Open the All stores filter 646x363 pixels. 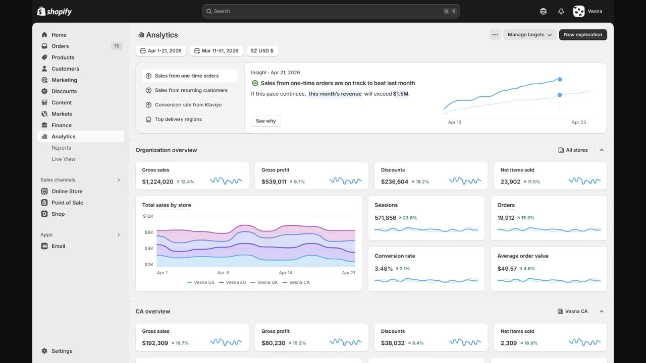pyautogui.click(x=573, y=150)
